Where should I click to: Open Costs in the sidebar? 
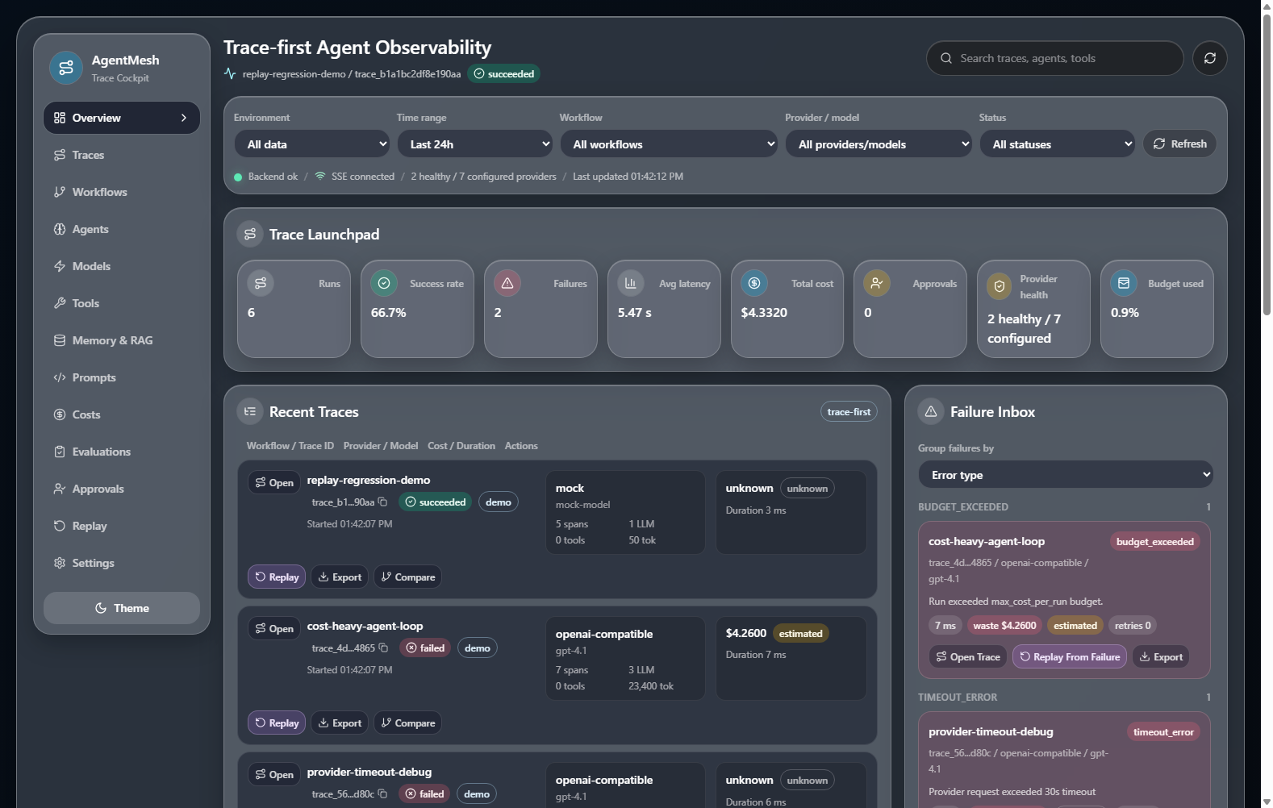[122, 414]
